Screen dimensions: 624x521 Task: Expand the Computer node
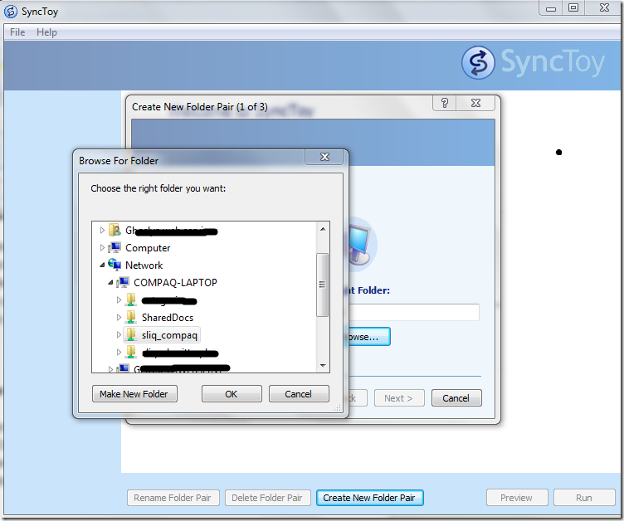[102, 247]
